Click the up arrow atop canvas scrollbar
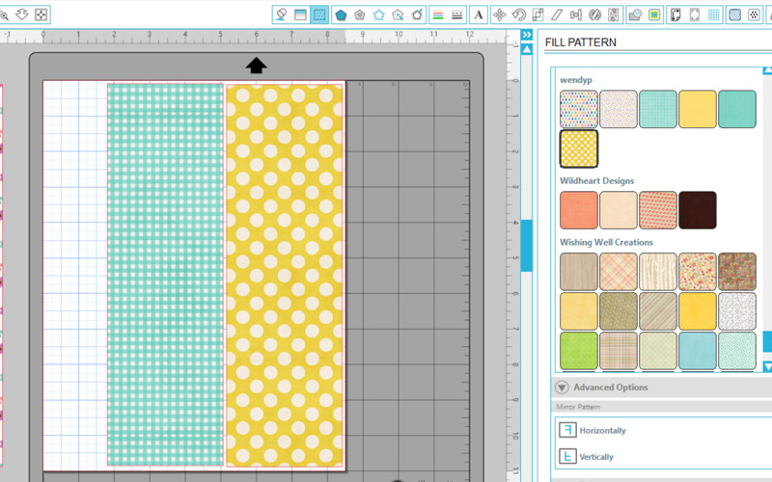Viewport: 772px width, 482px height. [x=527, y=49]
